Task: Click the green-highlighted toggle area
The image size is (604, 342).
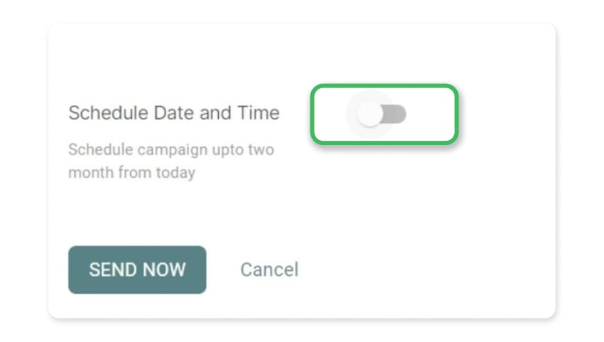Action: 384,114
